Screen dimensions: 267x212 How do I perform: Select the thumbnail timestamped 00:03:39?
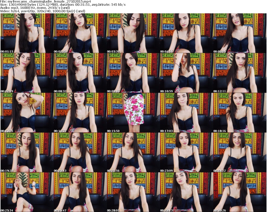pos(133,33)
